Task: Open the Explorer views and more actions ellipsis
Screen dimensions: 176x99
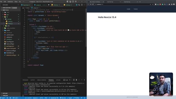Action: pos(18,5)
